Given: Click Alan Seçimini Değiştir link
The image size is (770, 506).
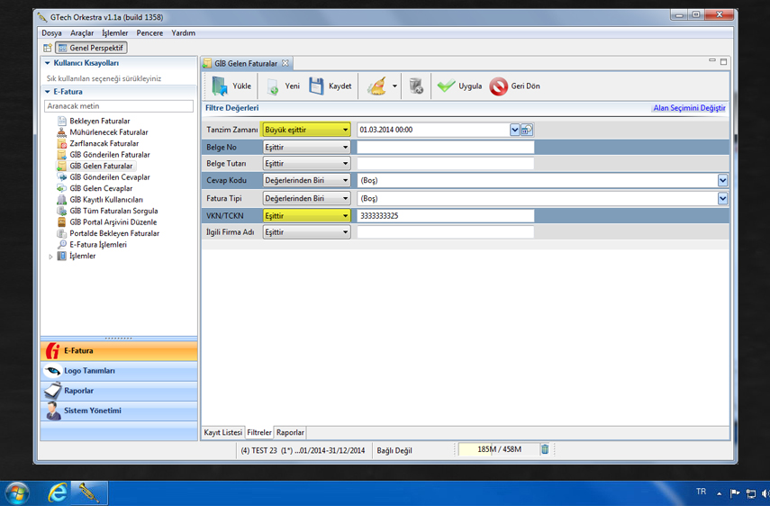Looking at the screenshot, I should [689, 108].
